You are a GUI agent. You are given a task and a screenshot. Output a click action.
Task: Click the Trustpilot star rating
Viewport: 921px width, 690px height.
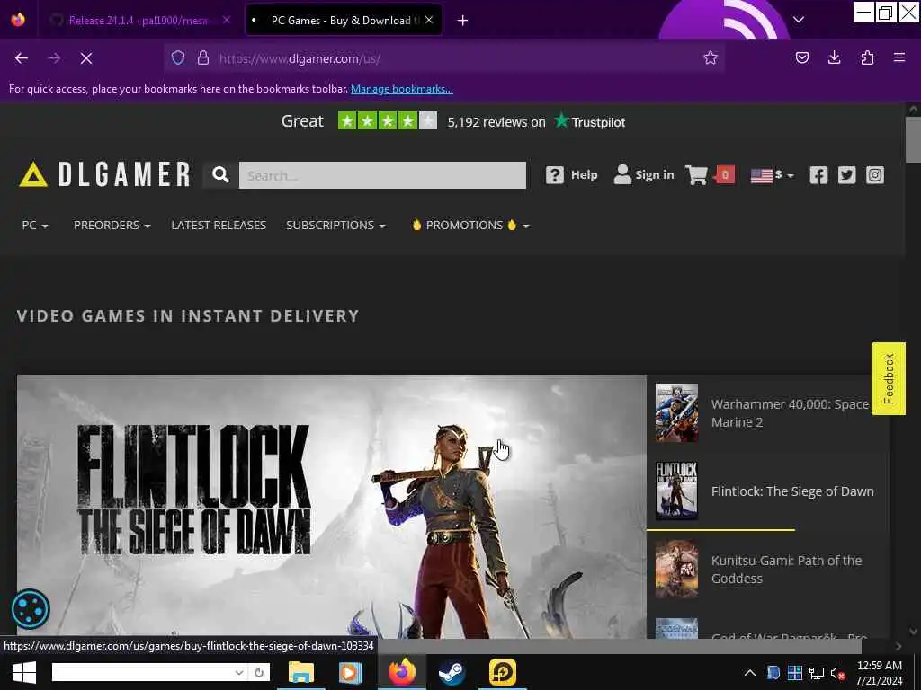tap(387, 121)
